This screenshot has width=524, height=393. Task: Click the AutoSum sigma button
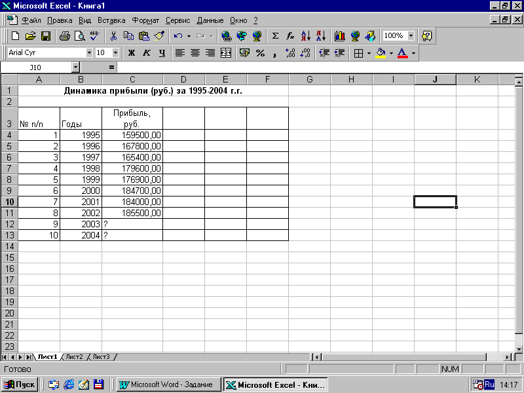point(275,36)
